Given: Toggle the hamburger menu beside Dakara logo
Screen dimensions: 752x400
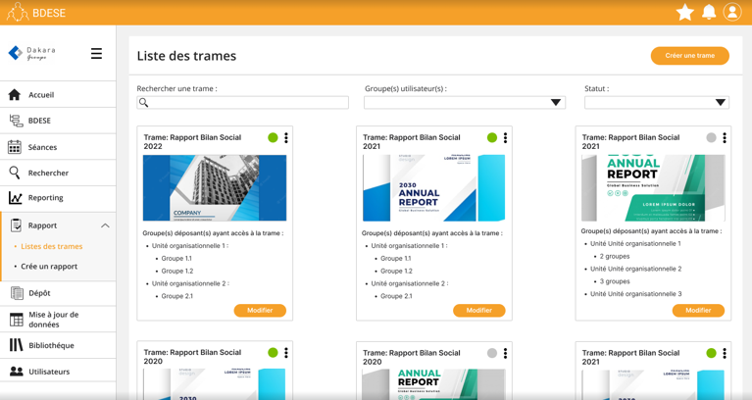Looking at the screenshot, I should 96,54.
